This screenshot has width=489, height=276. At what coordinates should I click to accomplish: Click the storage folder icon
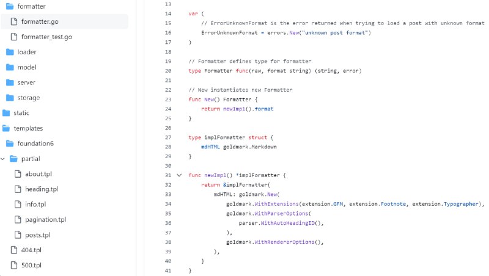tap(10, 98)
